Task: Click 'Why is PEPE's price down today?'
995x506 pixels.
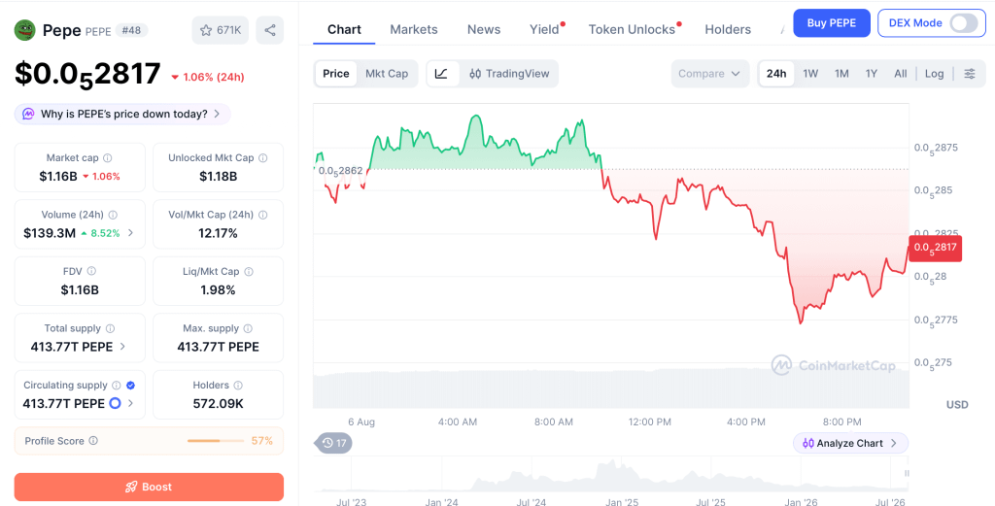Action: (123, 115)
